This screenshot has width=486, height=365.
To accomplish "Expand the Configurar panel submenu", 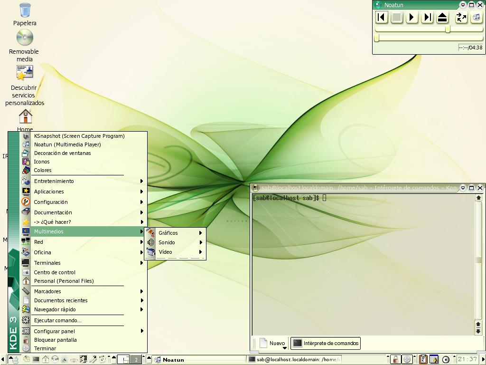I will (x=84, y=331).
